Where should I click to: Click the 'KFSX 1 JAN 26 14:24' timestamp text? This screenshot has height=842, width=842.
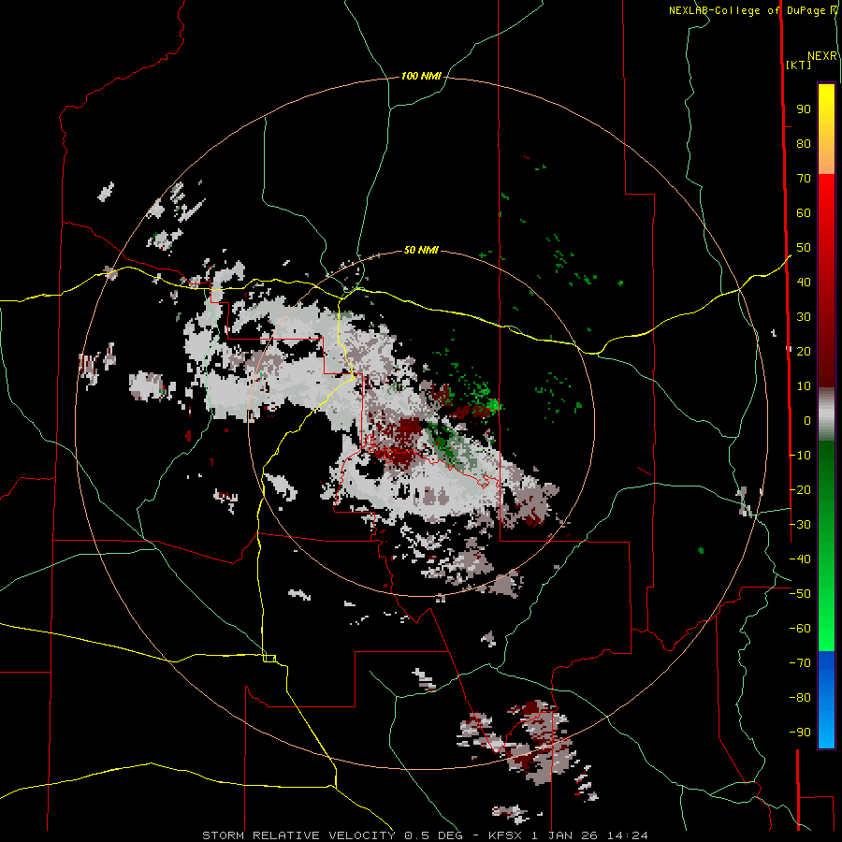coord(568,835)
